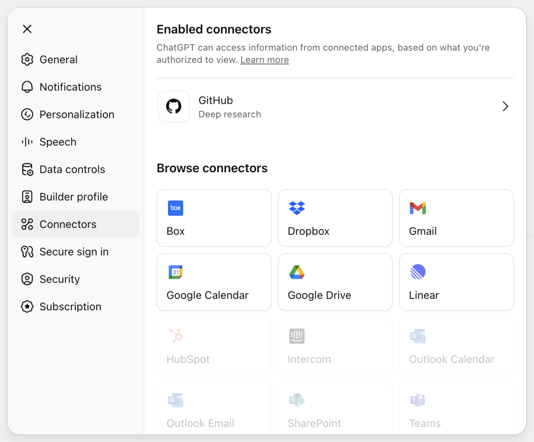
Task: Click the Dropbox logo icon
Action: click(x=297, y=208)
